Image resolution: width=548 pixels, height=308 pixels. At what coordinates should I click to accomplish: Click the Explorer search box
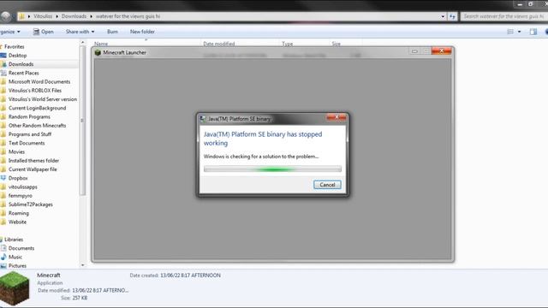click(x=503, y=16)
